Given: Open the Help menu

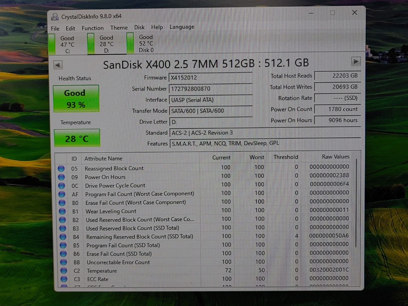Looking at the screenshot, I should point(157,27).
